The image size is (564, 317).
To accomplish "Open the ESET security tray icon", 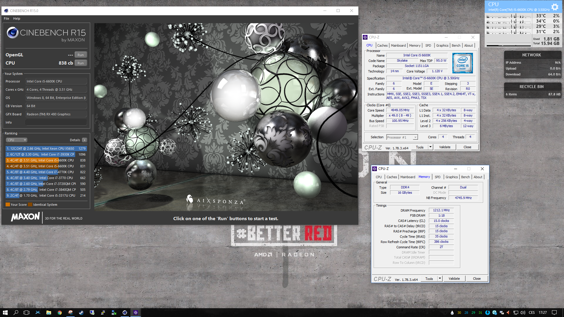I will (x=495, y=313).
